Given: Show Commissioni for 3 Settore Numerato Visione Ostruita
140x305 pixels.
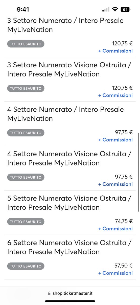Looking at the screenshot, I should click(x=115, y=95).
